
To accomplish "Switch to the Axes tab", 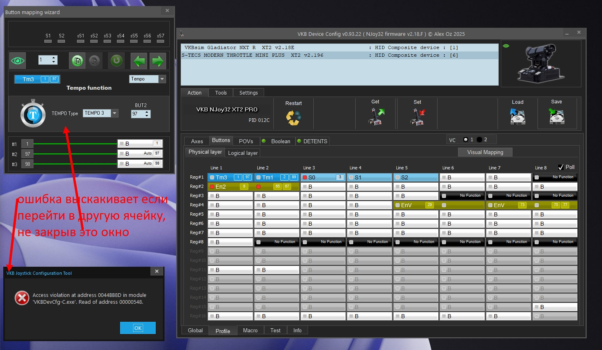I will point(197,141).
